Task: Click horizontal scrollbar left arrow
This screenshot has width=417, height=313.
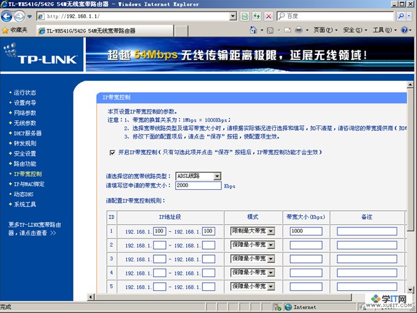Action: click(x=91, y=297)
